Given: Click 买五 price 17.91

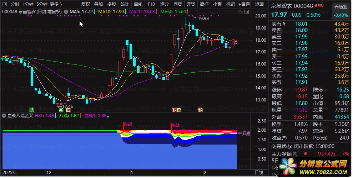Looking at the screenshot, I should coord(301,82).
